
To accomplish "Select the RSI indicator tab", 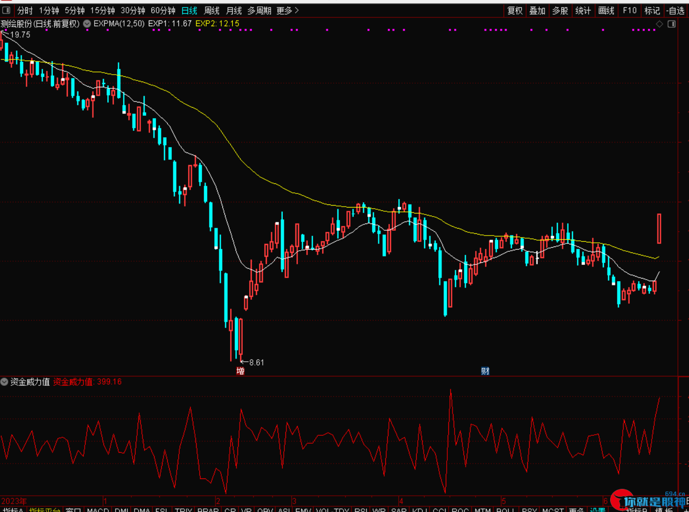I will (x=361, y=510).
